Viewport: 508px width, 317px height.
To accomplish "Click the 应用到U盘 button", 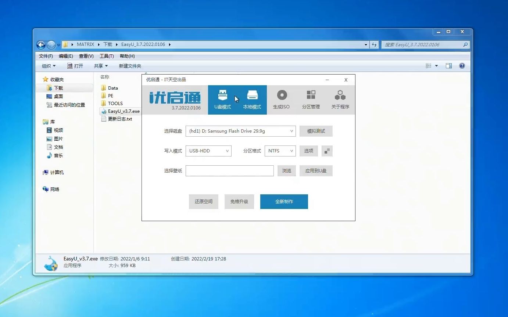I will (x=316, y=171).
